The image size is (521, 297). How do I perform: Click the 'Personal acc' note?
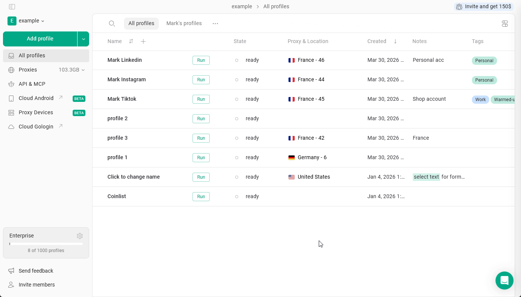(x=428, y=60)
